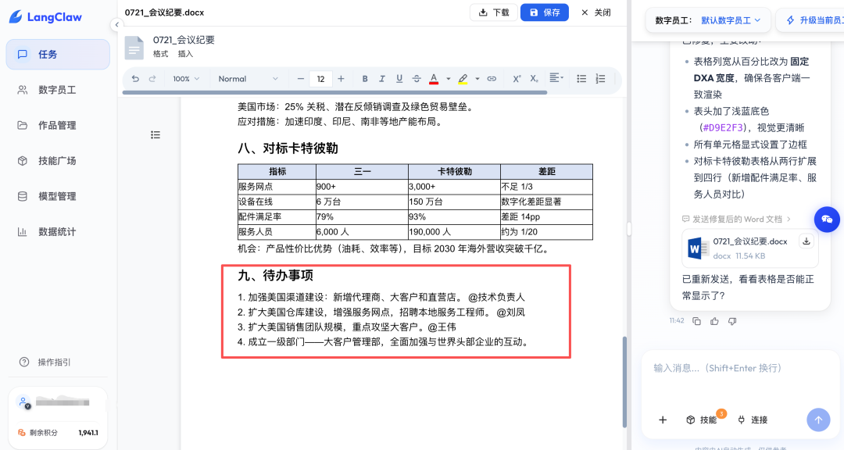The width and height of the screenshot is (844, 450).
Task: Open the font color dropdown arrow
Action: [448, 79]
